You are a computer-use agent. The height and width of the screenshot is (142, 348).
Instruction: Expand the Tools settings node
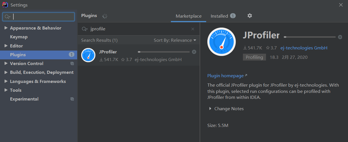click(6, 90)
